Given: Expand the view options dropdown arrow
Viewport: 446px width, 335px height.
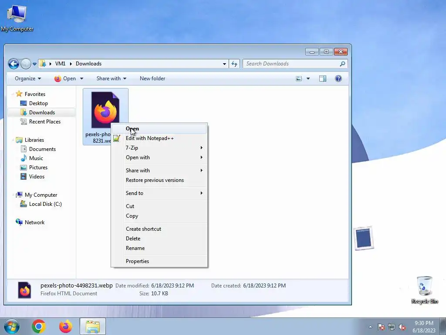Looking at the screenshot, I should point(308,79).
